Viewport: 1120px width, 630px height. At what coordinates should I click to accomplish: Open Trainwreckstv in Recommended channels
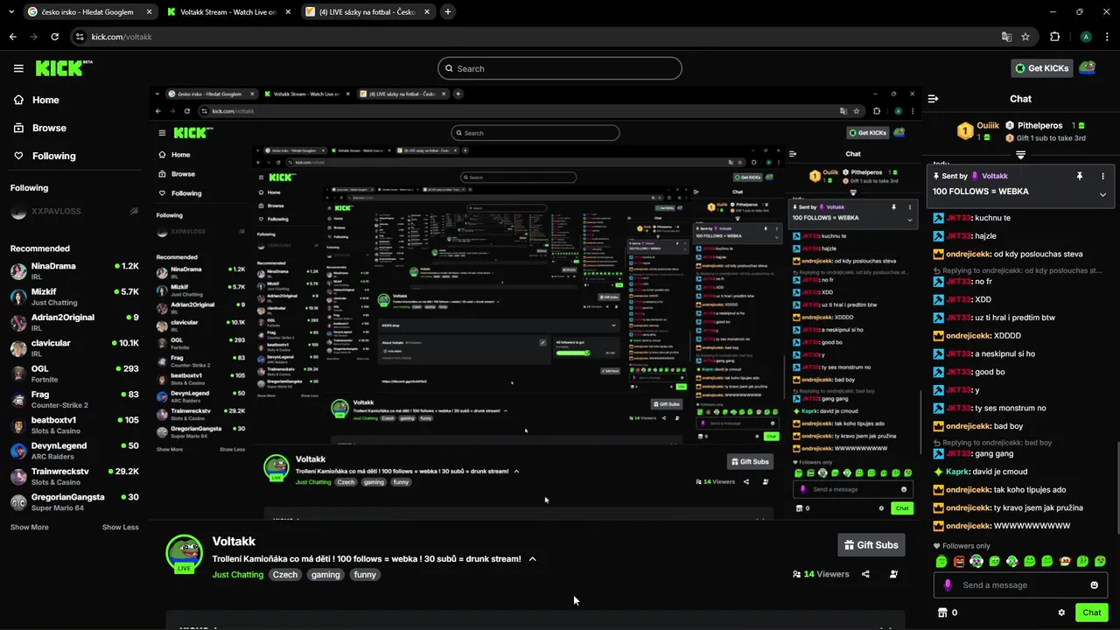[x=74, y=476]
